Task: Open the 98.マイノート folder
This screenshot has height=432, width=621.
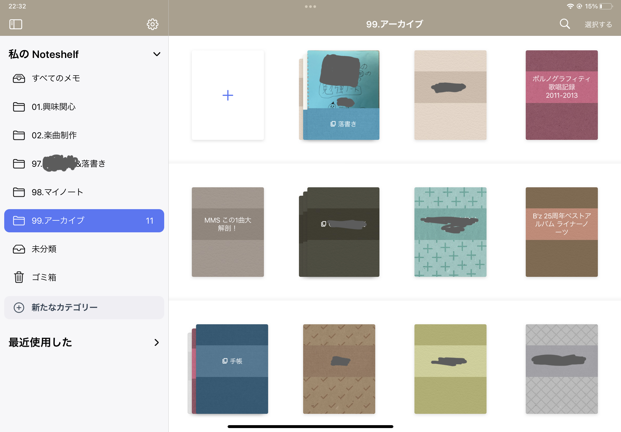Action: click(57, 192)
